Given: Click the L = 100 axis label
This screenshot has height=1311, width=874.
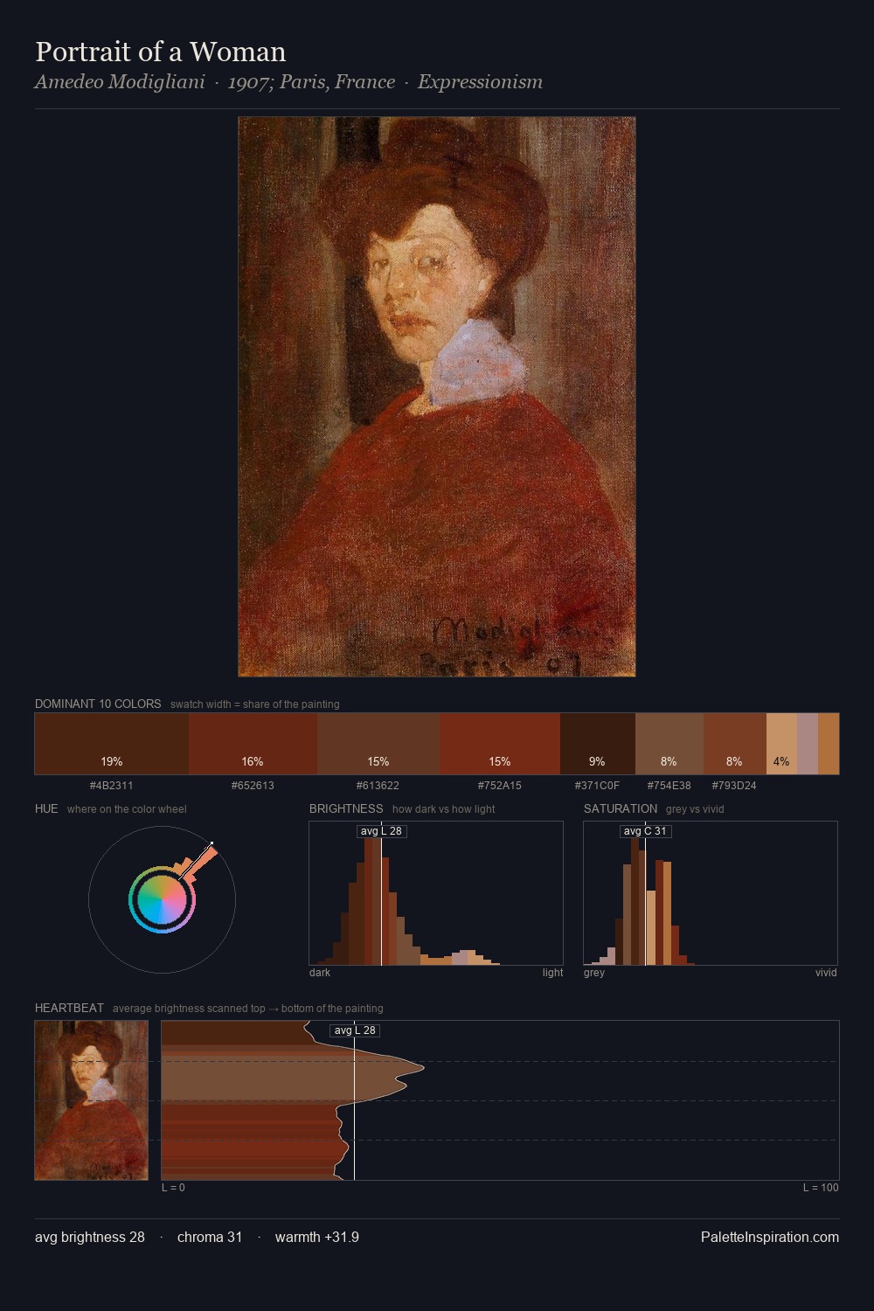Looking at the screenshot, I should (x=821, y=1188).
